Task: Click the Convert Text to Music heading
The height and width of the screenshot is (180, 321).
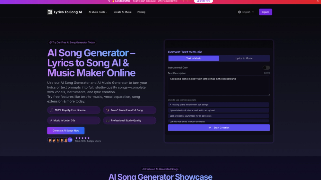Action: tap(185, 52)
